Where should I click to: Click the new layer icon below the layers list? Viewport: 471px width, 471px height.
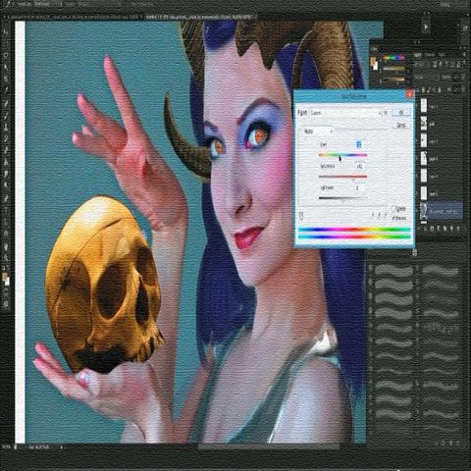pos(451,229)
